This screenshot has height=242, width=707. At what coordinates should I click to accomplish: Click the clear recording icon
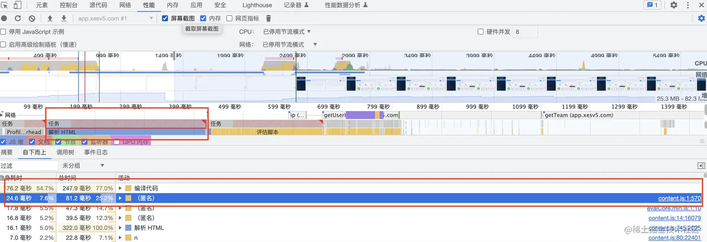(x=32, y=18)
